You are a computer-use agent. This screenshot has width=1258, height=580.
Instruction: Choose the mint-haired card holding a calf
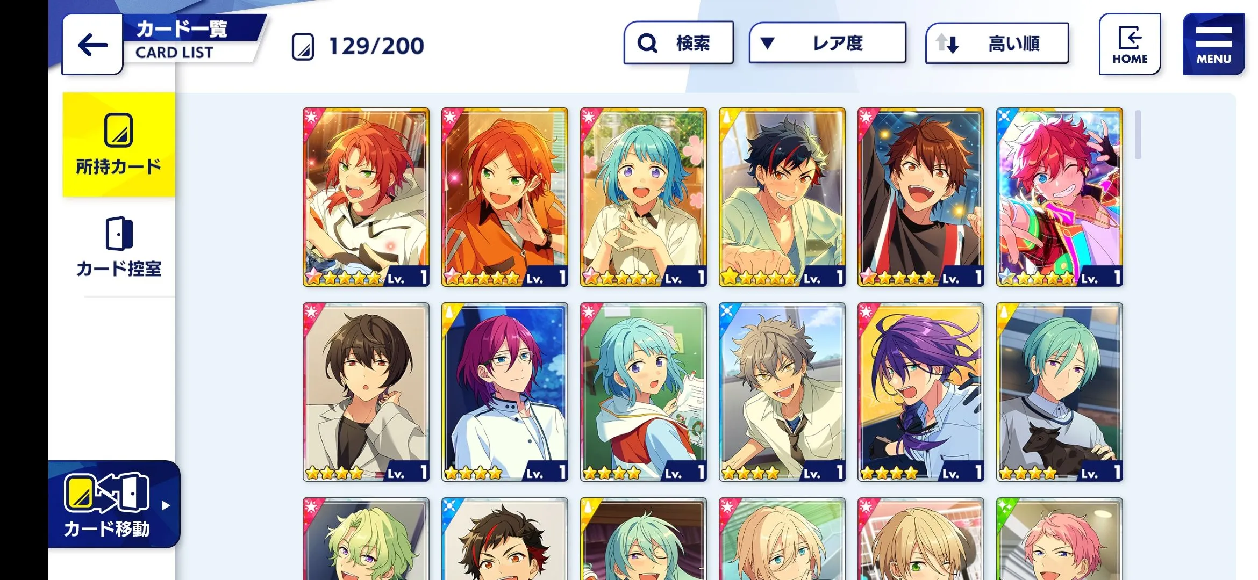(x=1059, y=392)
